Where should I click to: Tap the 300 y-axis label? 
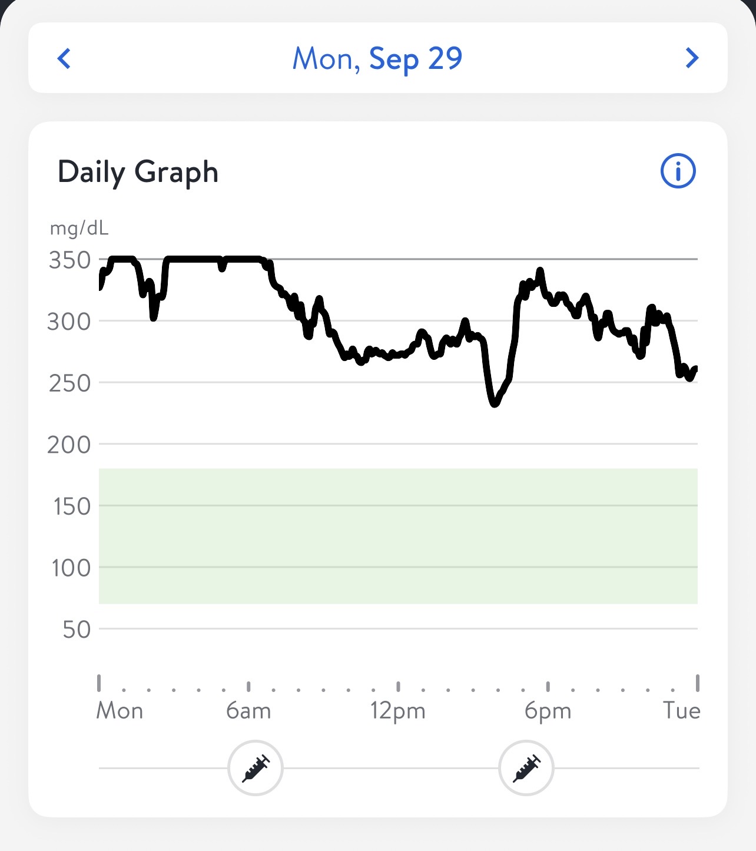tap(69, 322)
